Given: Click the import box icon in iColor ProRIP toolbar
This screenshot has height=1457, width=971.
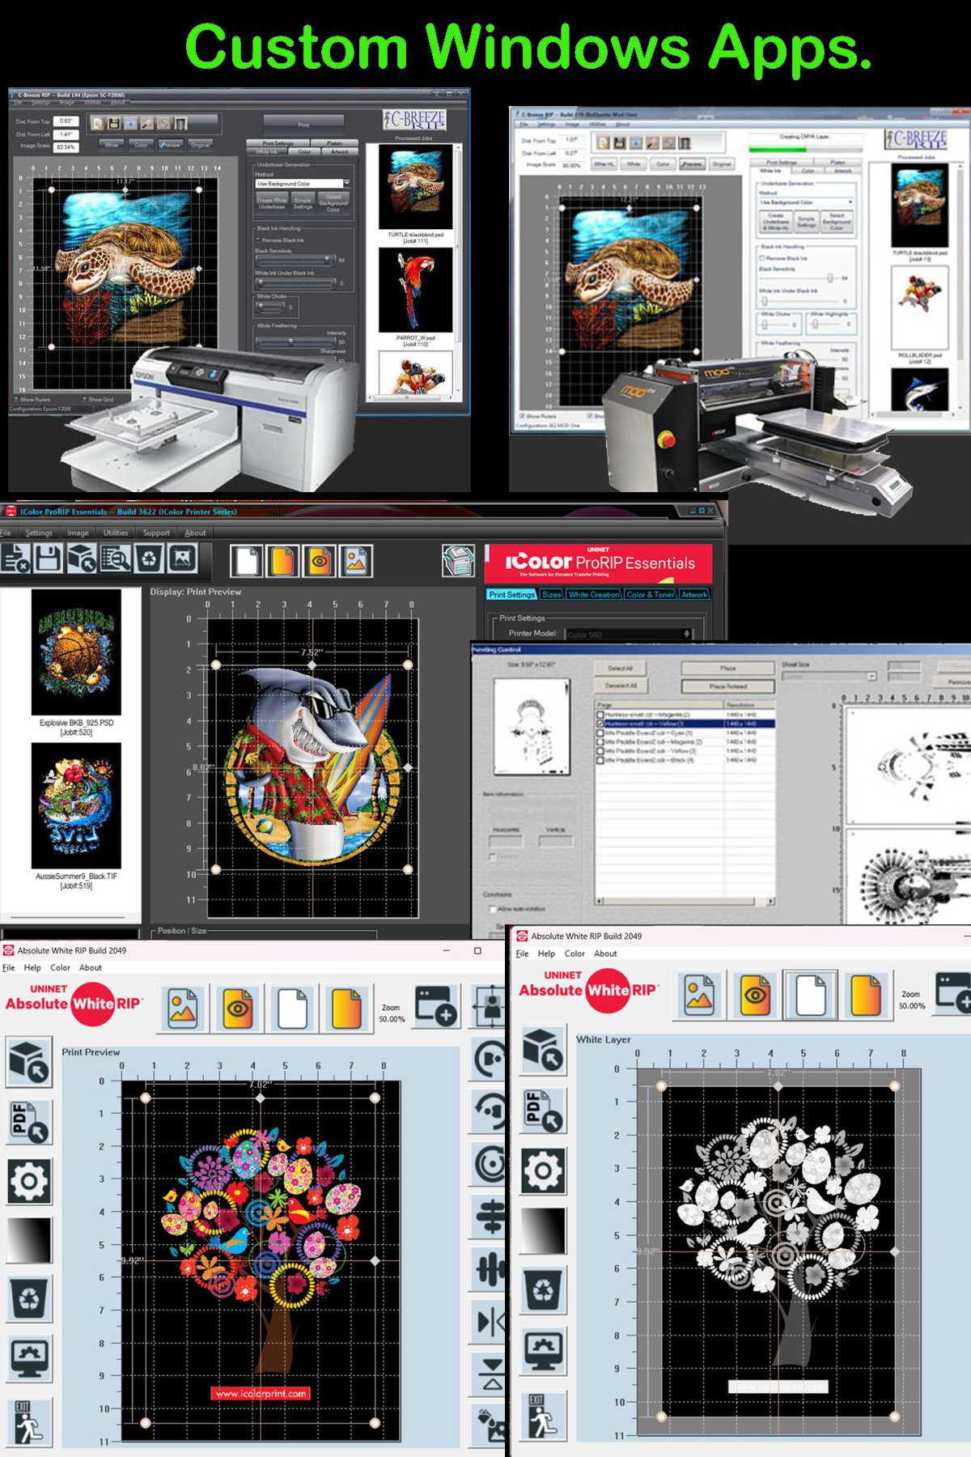Looking at the screenshot, I should [x=81, y=559].
